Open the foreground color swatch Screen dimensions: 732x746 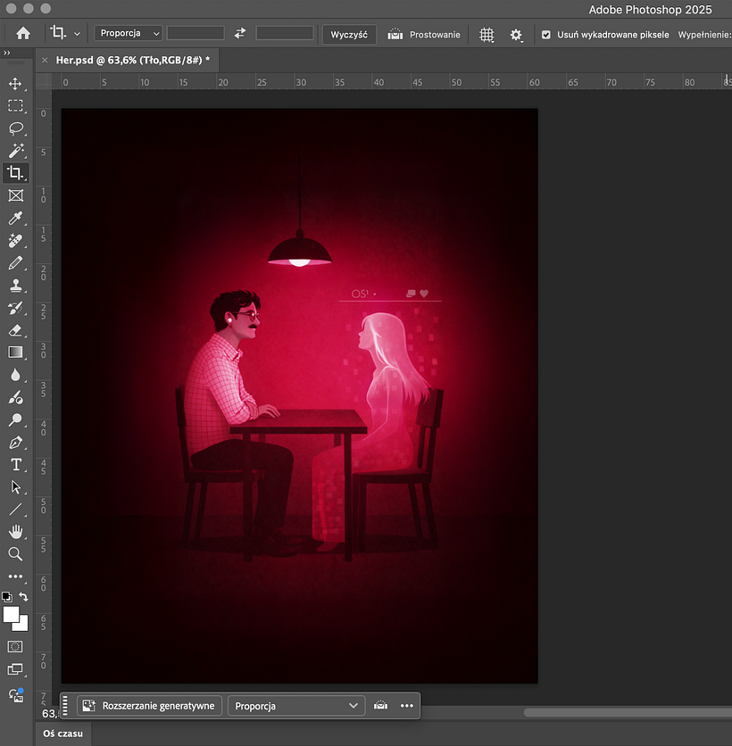coord(11,614)
